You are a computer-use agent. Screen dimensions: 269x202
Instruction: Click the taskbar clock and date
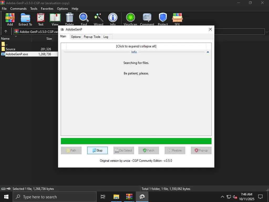coord(246,197)
